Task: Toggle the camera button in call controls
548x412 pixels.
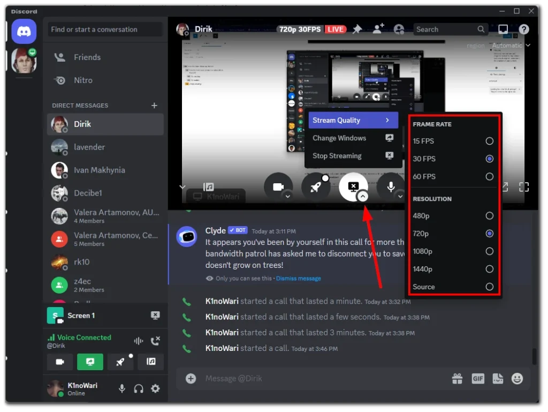Action: 278,187
